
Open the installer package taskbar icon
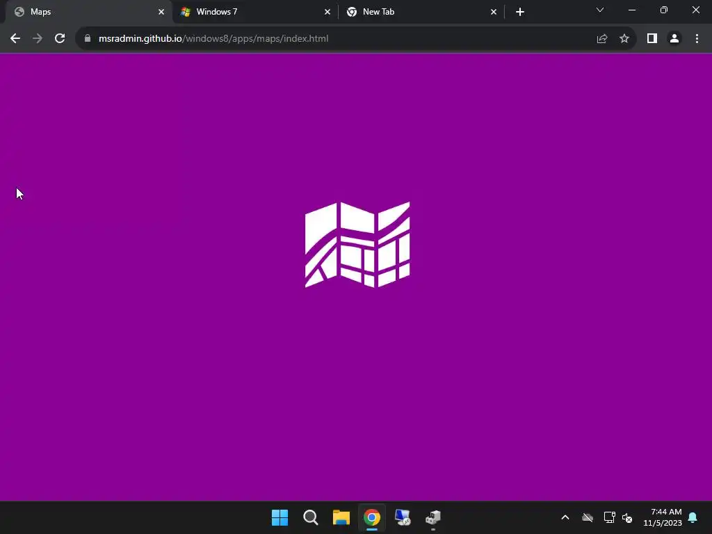click(433, 517)
